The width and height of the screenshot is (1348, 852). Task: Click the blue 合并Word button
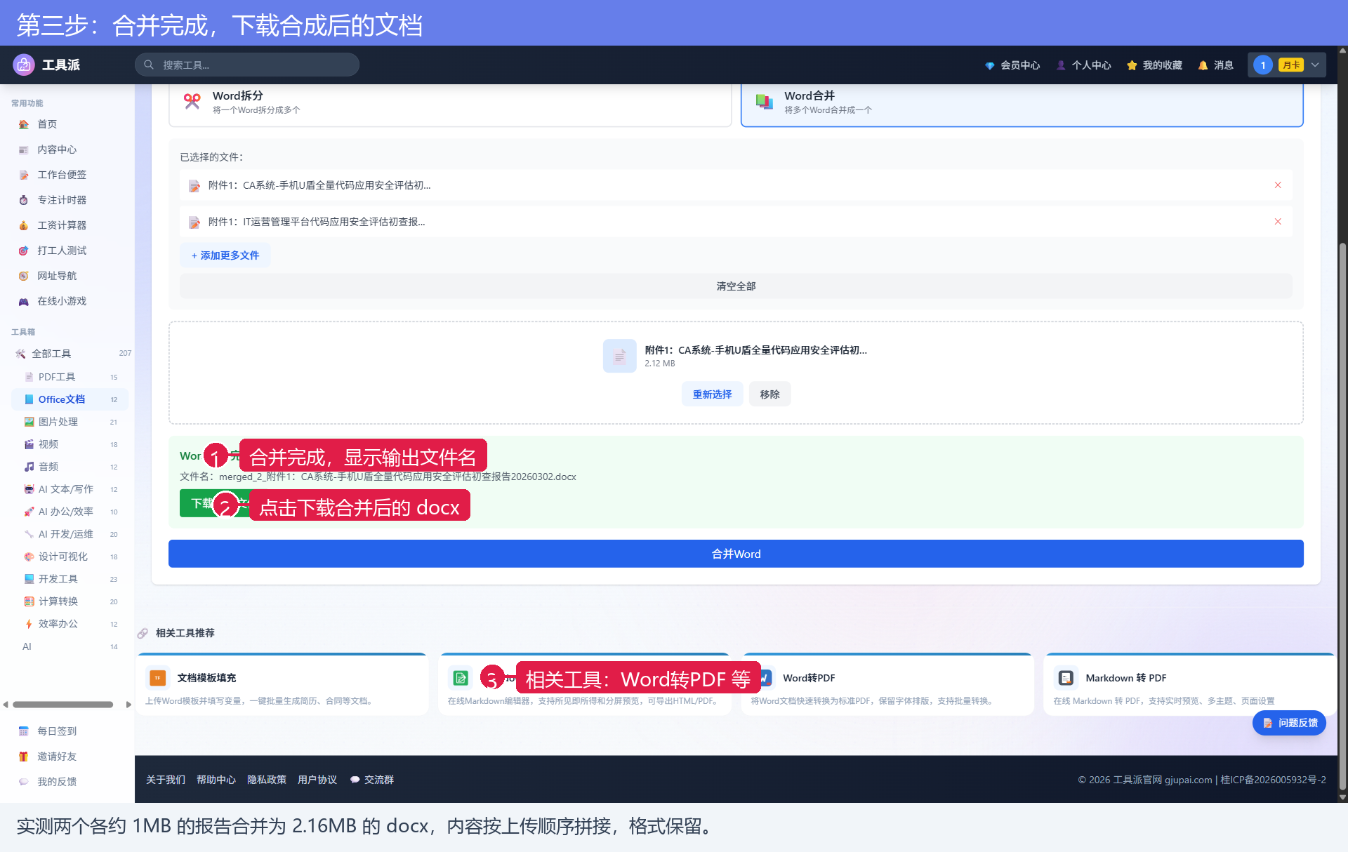pyautogui.click(x=736, y=554)
